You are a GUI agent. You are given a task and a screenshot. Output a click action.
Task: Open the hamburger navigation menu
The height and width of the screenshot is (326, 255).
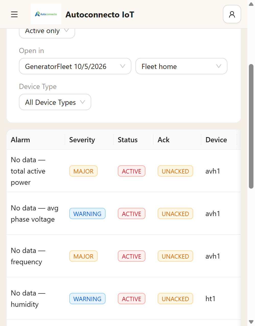pos(14,14)
